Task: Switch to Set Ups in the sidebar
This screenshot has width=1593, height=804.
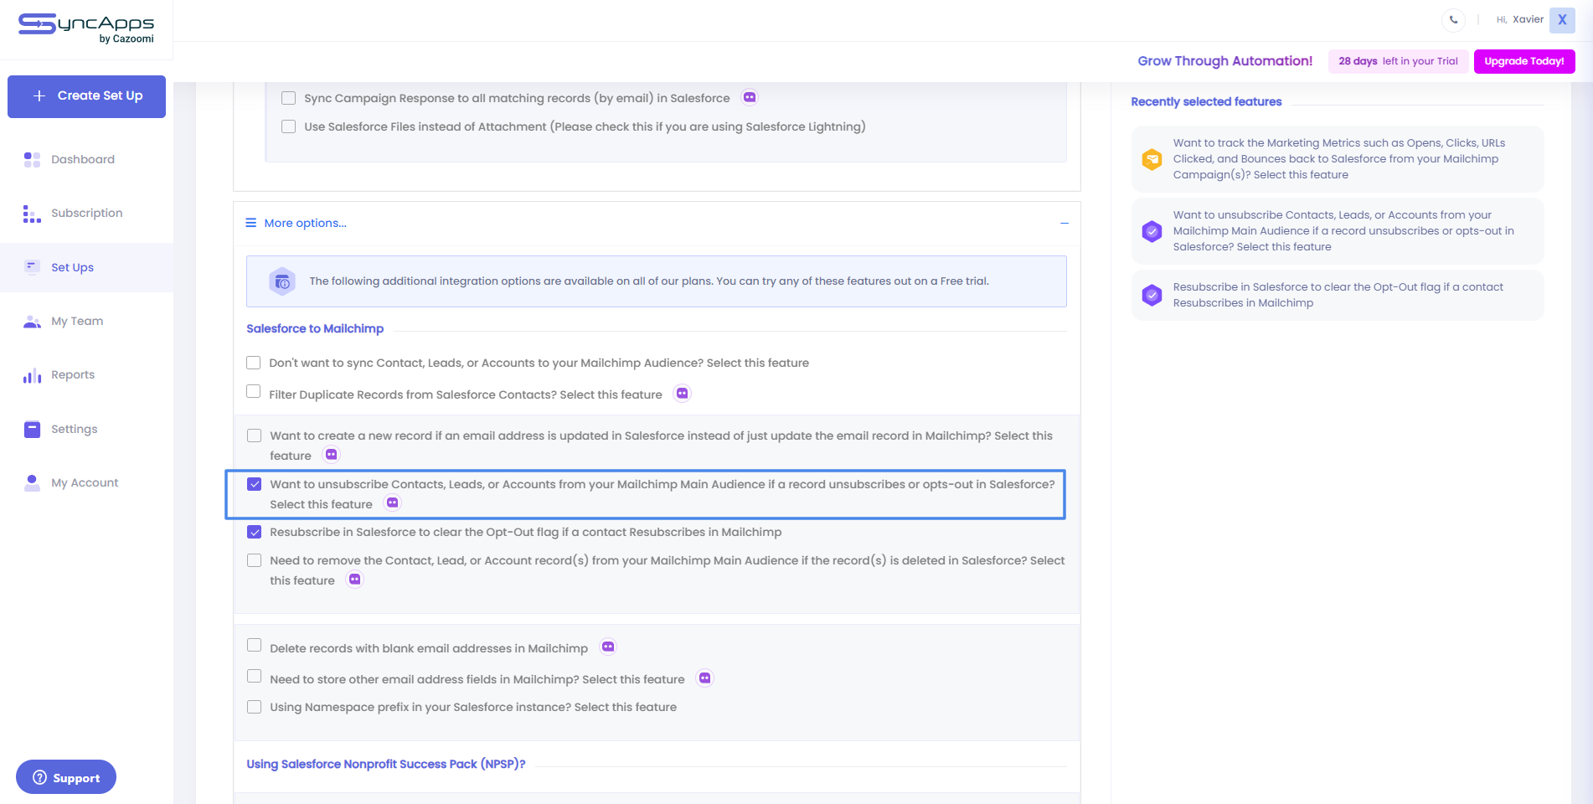Action: coord(32,266)
